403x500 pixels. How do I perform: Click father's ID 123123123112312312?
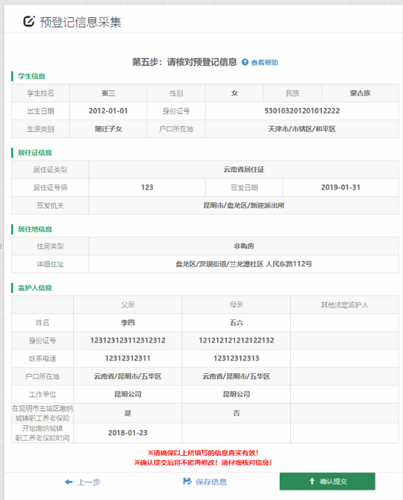pyautogui.click(x=128, y=340)
